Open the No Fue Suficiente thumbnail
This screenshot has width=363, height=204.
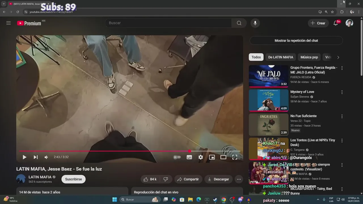(269, 125)
